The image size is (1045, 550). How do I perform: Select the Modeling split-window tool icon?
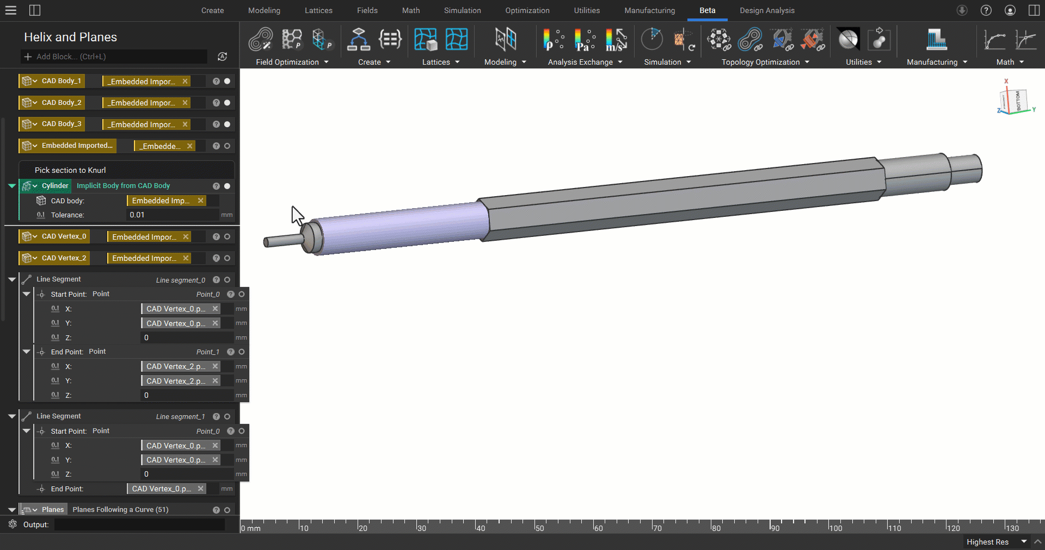tap(506, 39)
